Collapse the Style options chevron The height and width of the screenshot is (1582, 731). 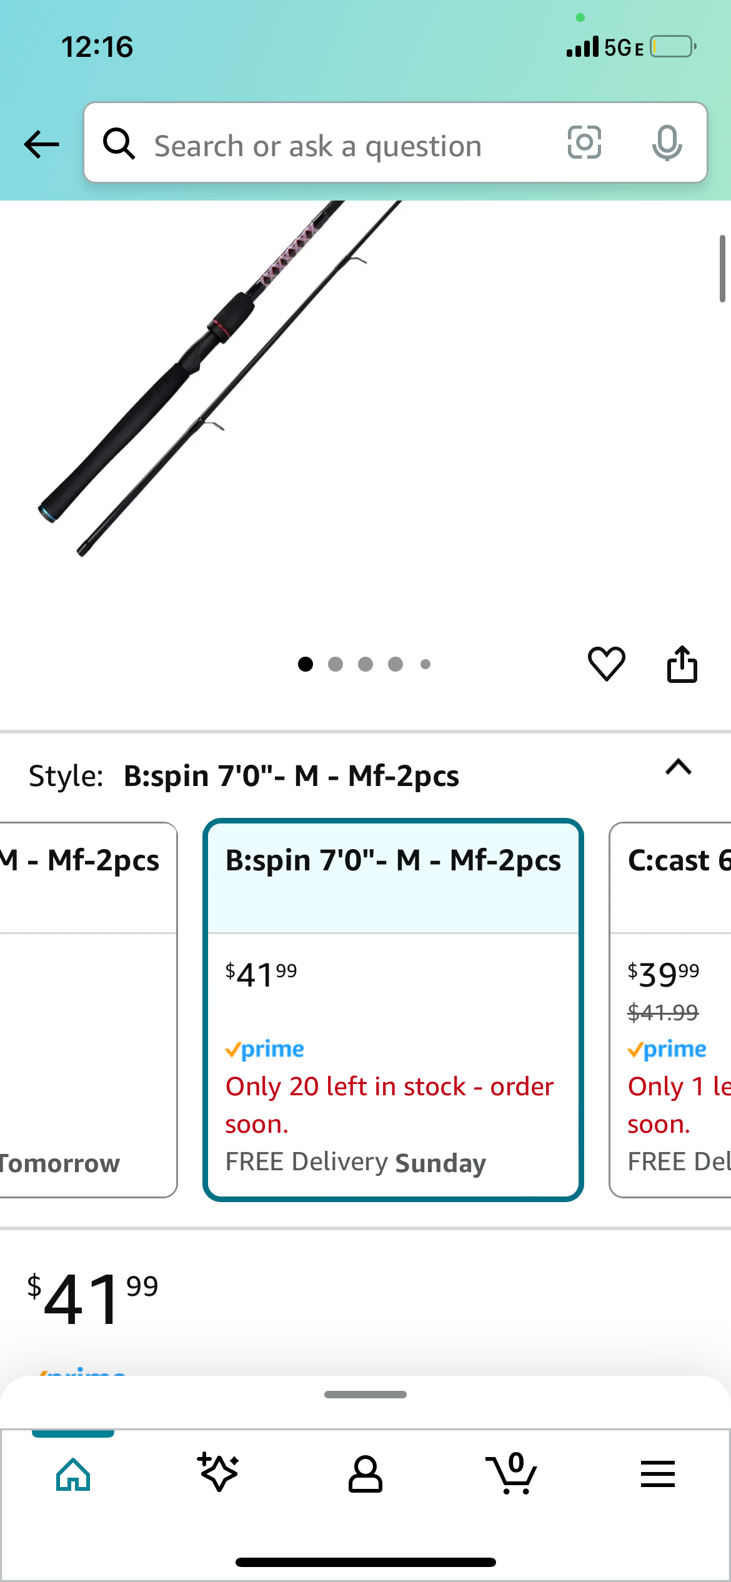click(678, 767)
